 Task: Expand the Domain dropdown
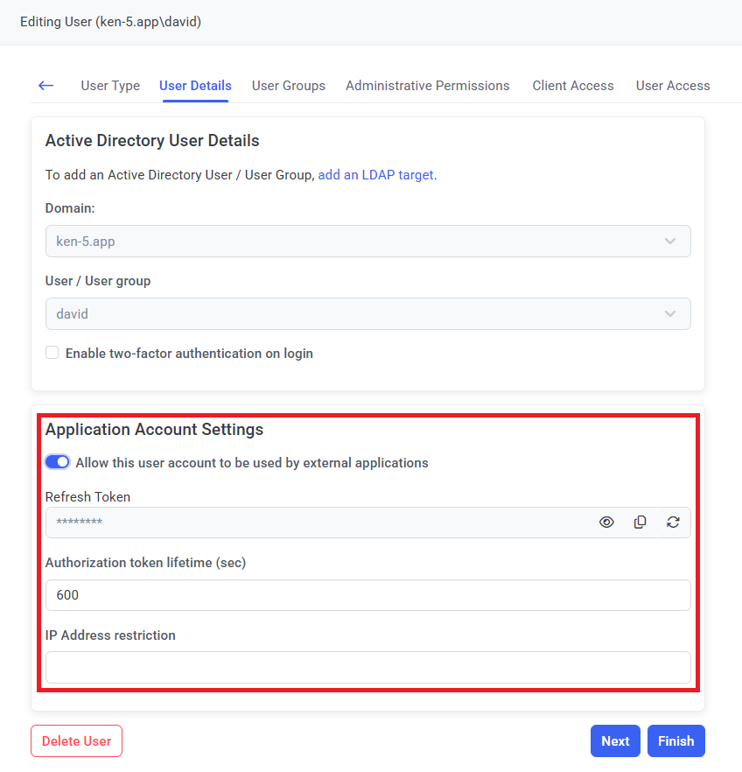click(x=367, y=242)
